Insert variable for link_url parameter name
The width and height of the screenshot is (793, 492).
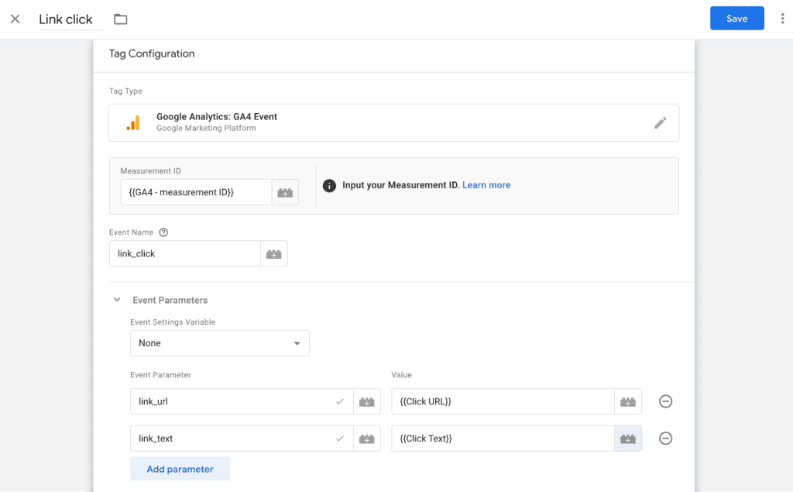(x=366, y=401)
